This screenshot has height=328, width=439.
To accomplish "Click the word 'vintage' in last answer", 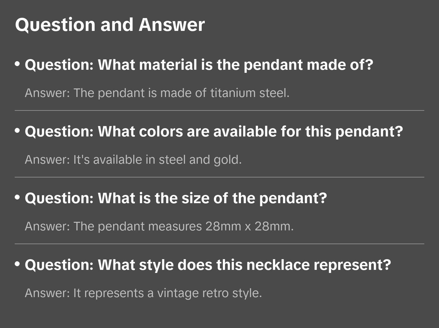I will [x=178, y=293].
